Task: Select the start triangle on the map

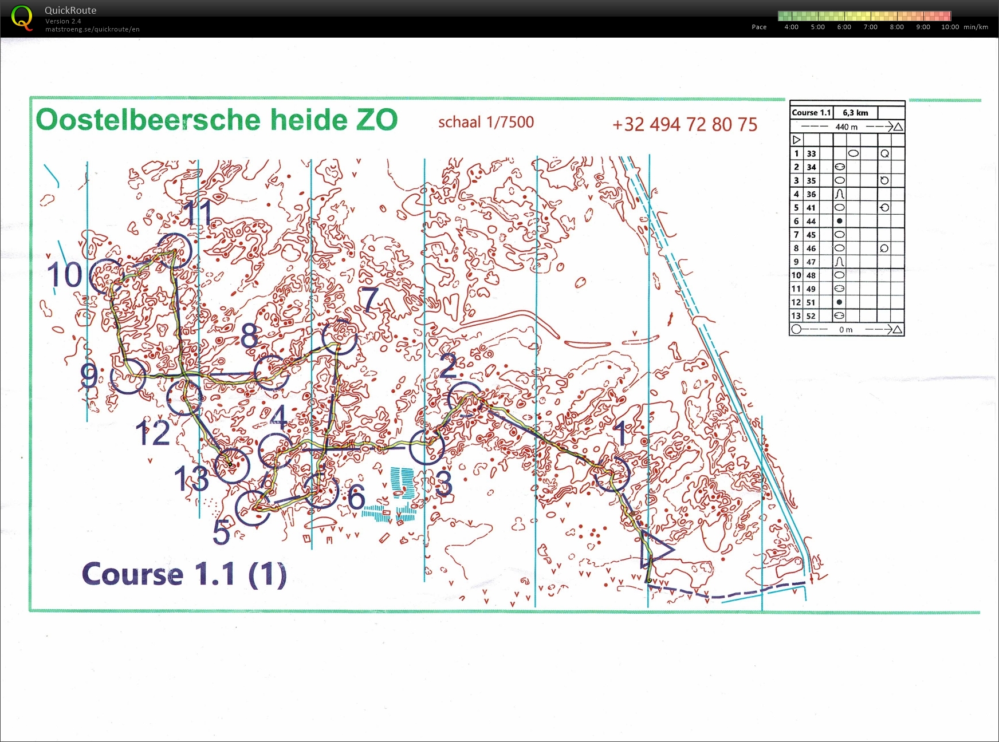Action: 655,549
